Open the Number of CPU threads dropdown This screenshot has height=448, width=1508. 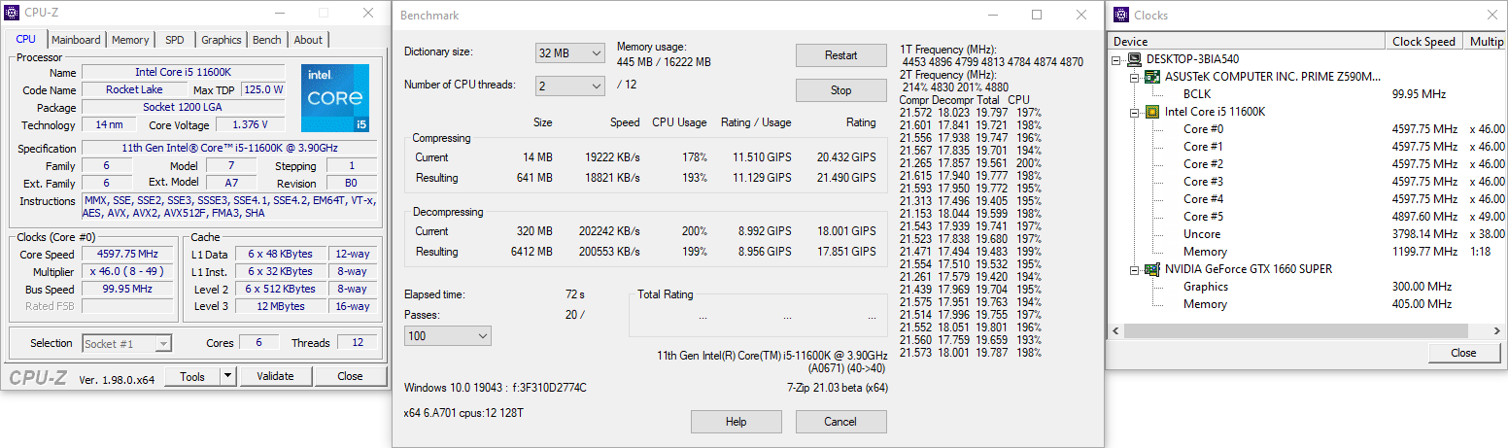click(x=570, y=86)
